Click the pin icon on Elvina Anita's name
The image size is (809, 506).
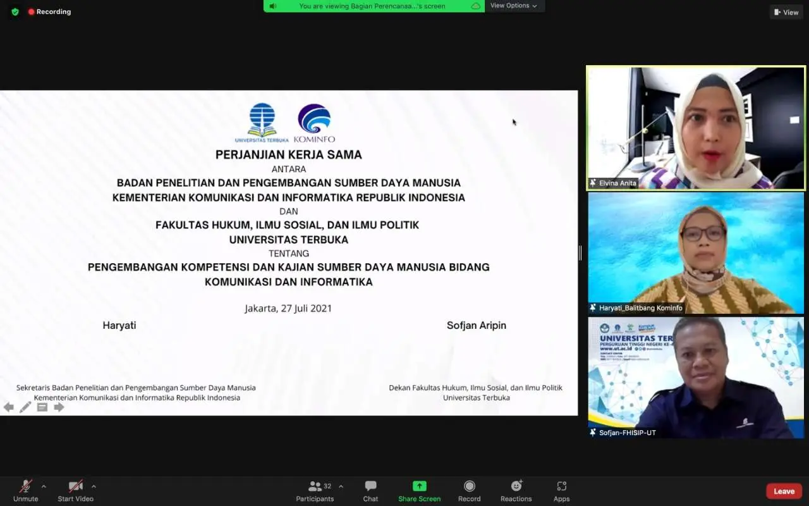coord(593,183)
